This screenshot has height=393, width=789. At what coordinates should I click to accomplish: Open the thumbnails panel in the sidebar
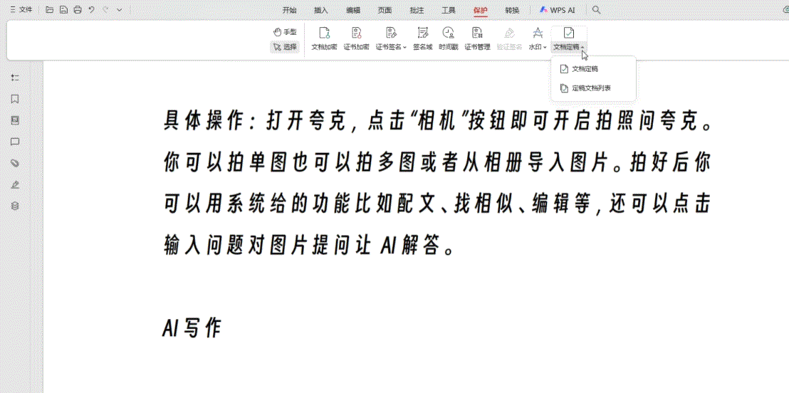coord(15,120)
